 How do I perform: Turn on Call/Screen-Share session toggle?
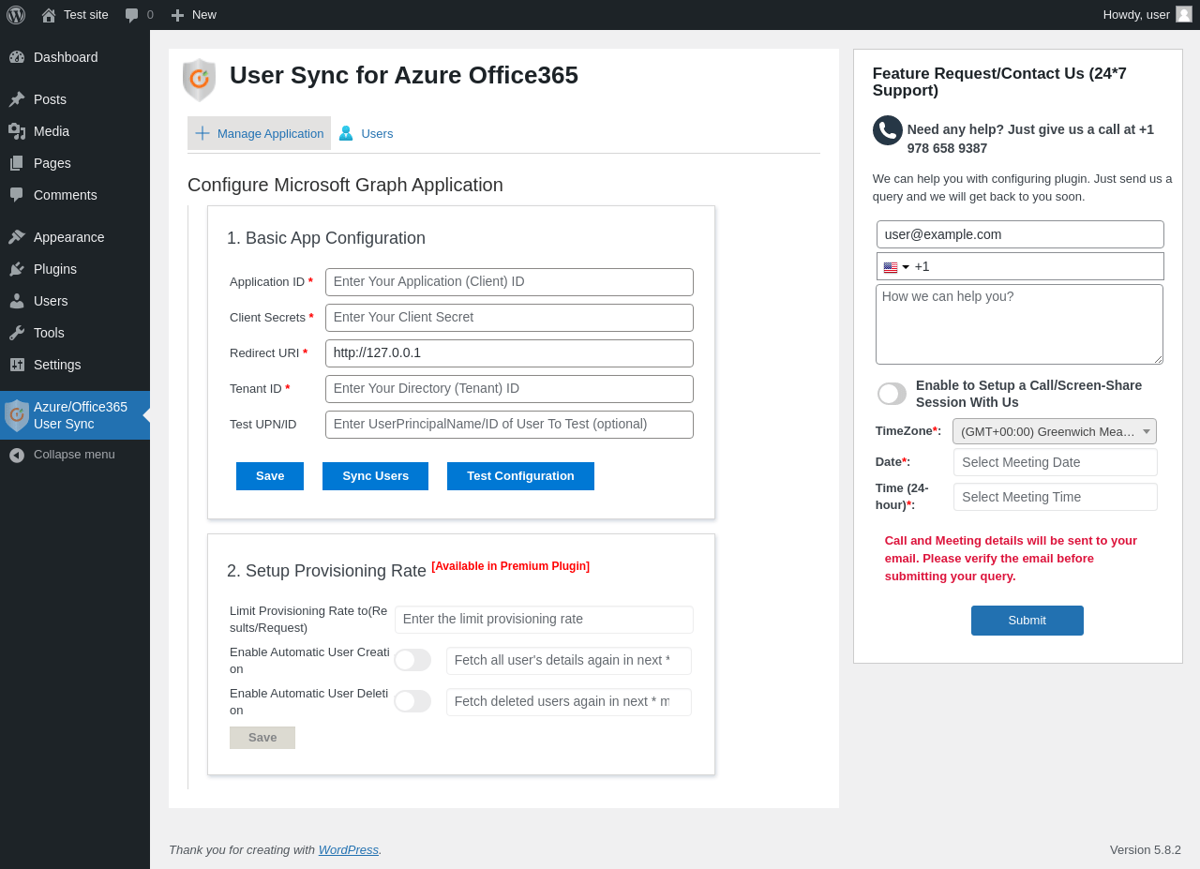892,394
